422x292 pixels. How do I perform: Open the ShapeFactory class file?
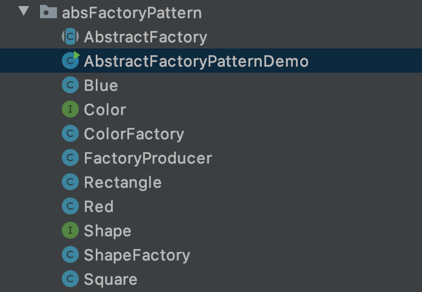(x=136, y=255)
